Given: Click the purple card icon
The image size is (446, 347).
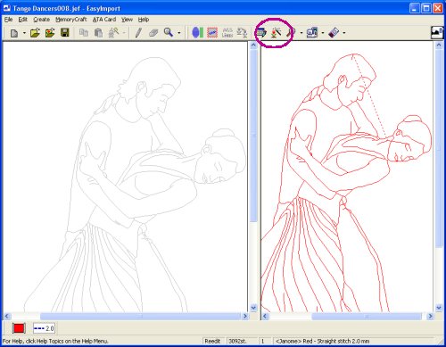Looking at the screenshot, I should point(334,32).
